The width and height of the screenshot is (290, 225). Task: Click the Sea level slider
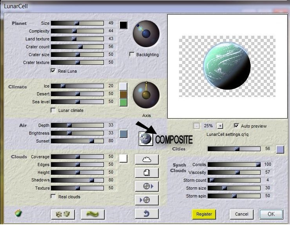click(77, 102)
